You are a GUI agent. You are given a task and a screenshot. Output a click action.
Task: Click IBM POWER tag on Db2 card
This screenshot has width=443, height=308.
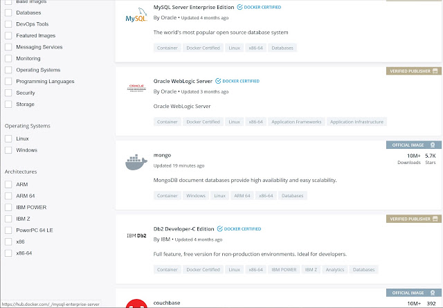tap(284, 269)
